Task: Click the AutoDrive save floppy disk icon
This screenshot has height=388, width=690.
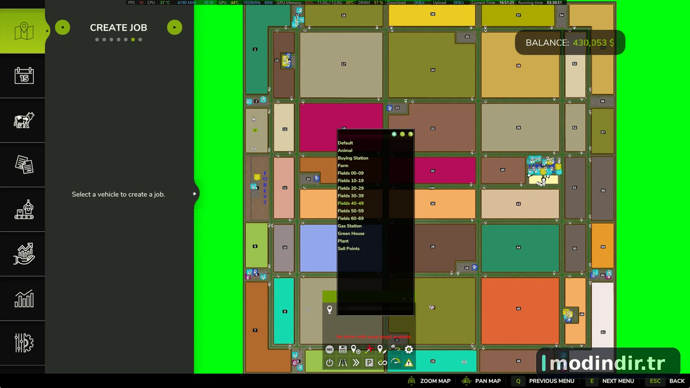Action: (342, 350)
